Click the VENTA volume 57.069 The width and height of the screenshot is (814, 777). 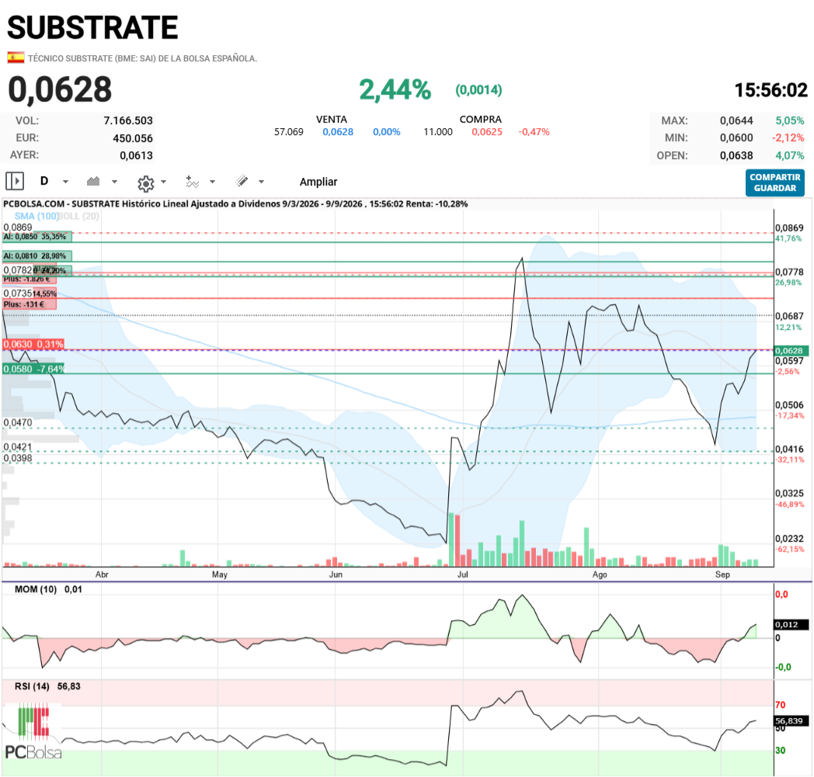[289, 132]
